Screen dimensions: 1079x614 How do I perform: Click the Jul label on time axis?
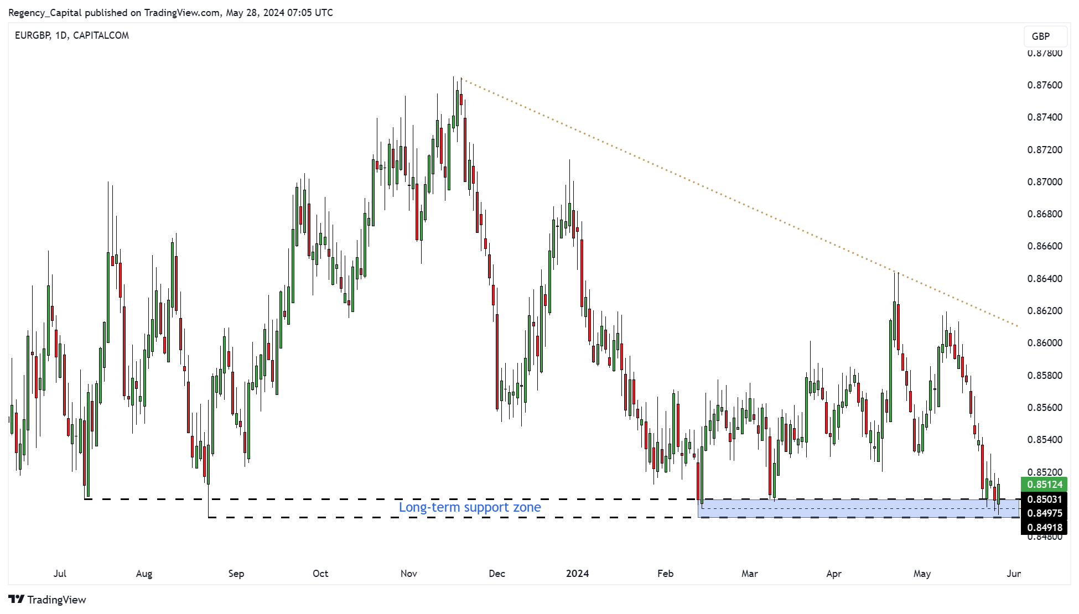pos(60,574)
